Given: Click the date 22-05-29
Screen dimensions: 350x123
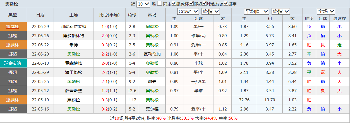Looking at the screenshot, I should (x=40, y=72).
